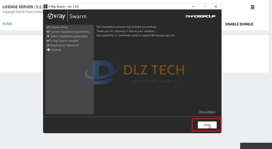The width and height of the screenshot is (272, 149).
Task: Select the ENABLE DONGLE menu item
Action: (x=239, y=24)
